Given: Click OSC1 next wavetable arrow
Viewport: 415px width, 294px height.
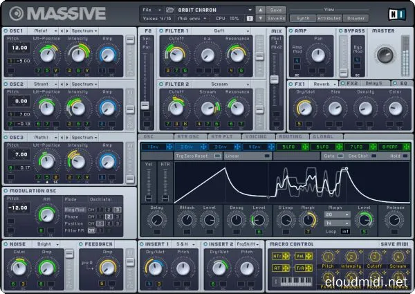Looking at the screenshot, I should tap(67, 31).
